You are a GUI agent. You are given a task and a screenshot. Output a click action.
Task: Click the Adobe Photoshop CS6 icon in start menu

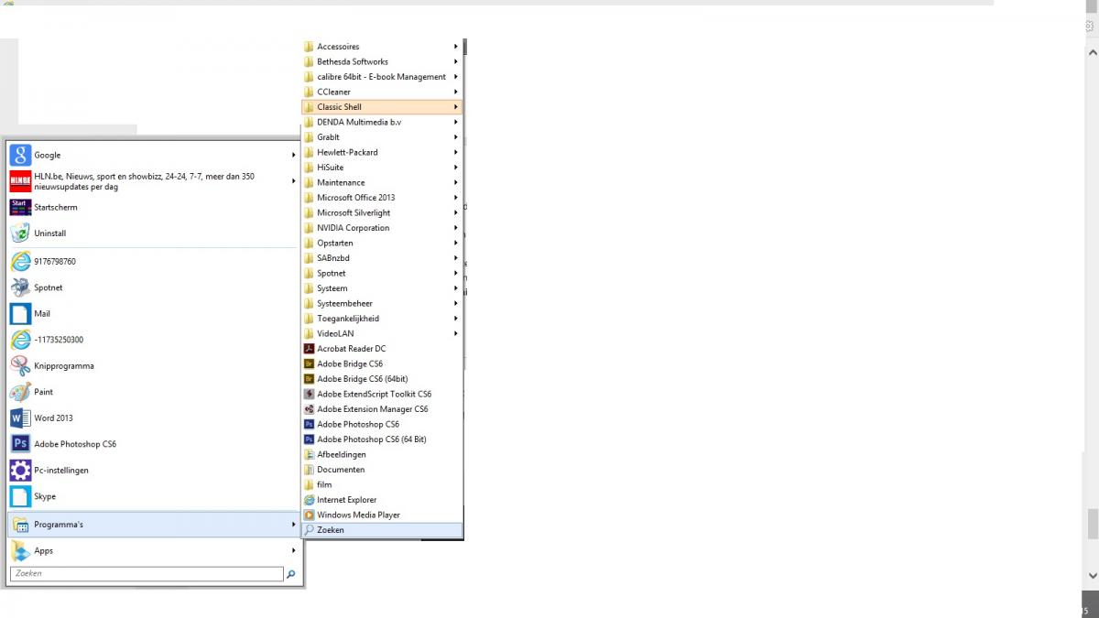20,444
